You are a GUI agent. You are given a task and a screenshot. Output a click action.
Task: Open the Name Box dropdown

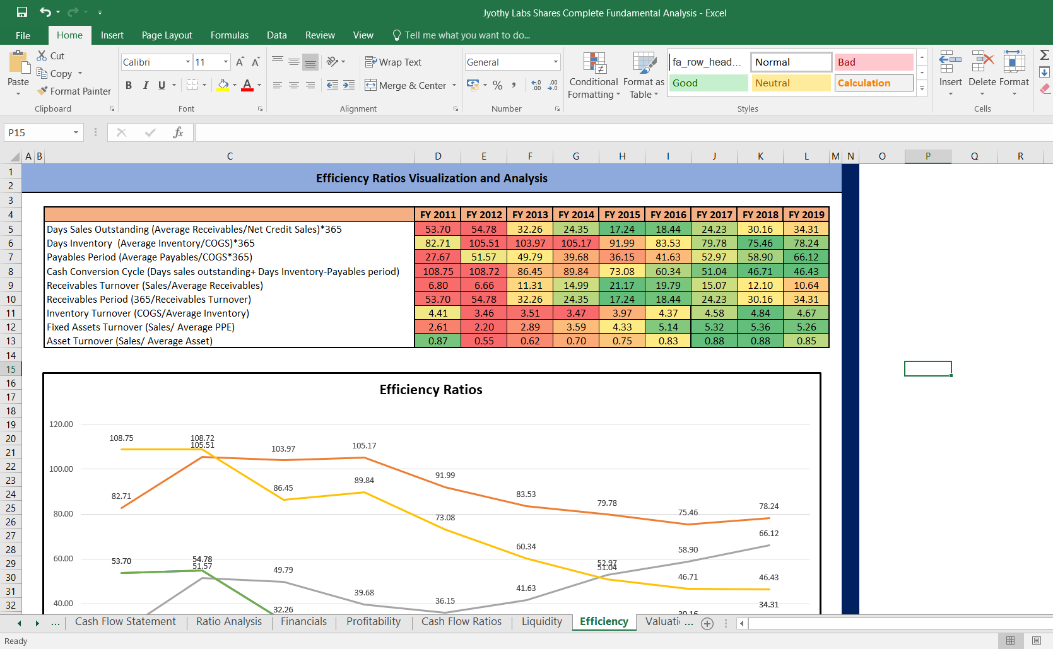pyautogui.click(x=76, y=132)
